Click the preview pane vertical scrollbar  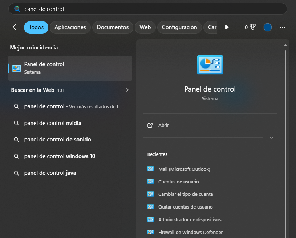click(285, 144)
